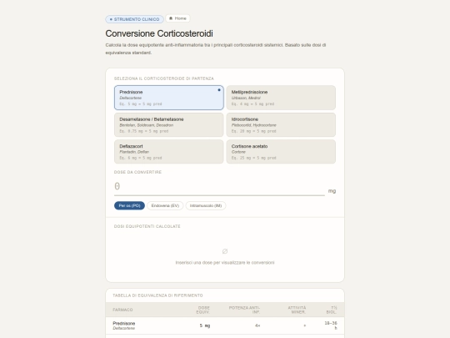Select the Per os (PO) route
The height and width of the screenshot is (338, 450).
[x=129, y=205]
